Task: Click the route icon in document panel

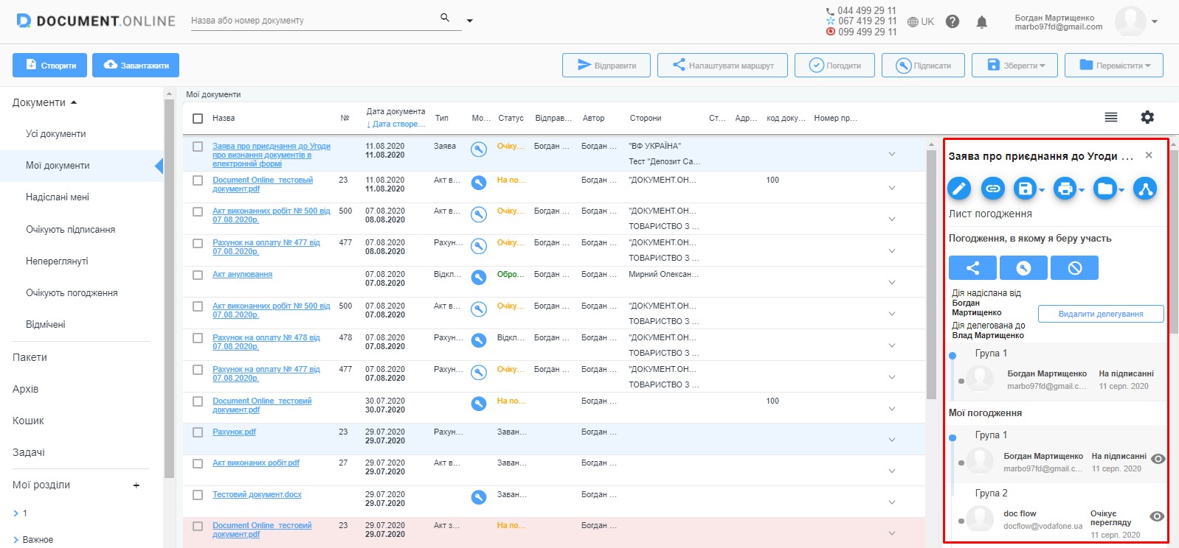Action: [1144, 189]
